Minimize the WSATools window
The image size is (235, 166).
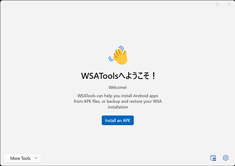coord(205,4)
